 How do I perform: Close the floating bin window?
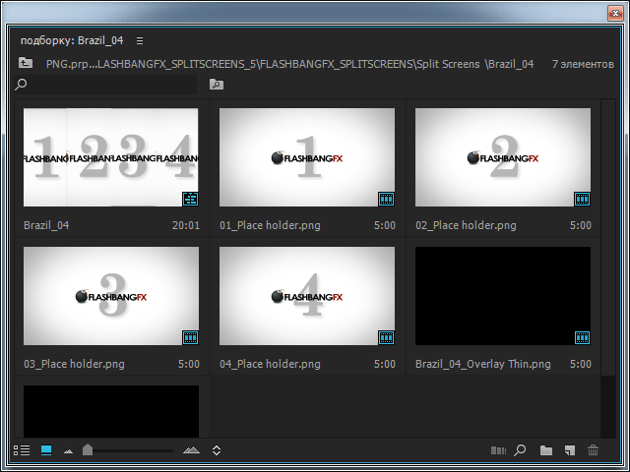615,13
